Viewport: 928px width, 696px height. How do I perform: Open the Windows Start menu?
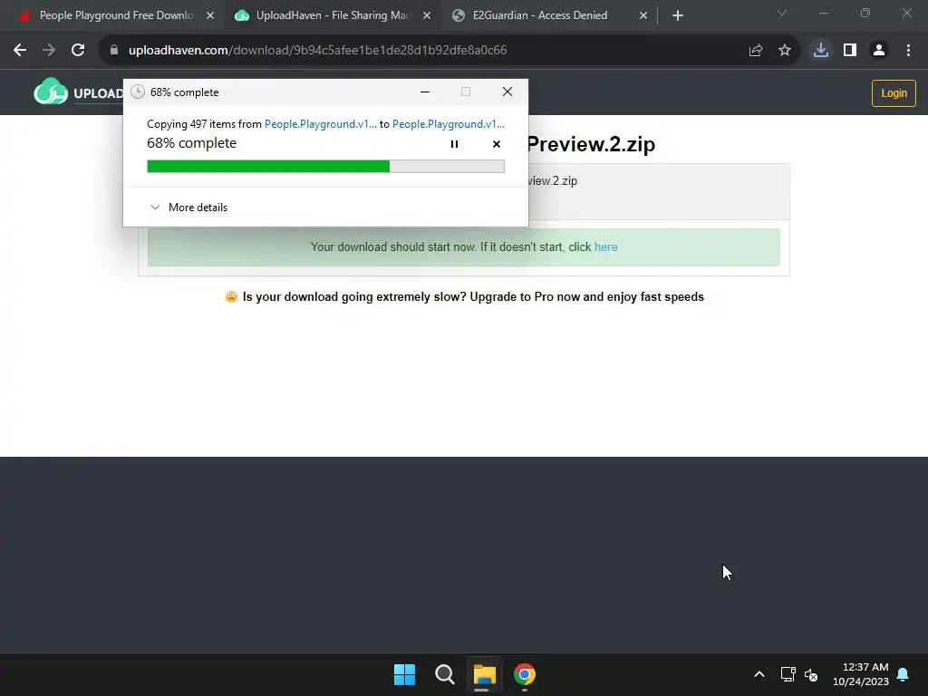click(x=405, y=674)
